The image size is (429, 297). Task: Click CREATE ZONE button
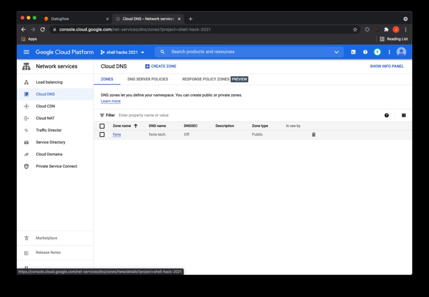[161, 66]
